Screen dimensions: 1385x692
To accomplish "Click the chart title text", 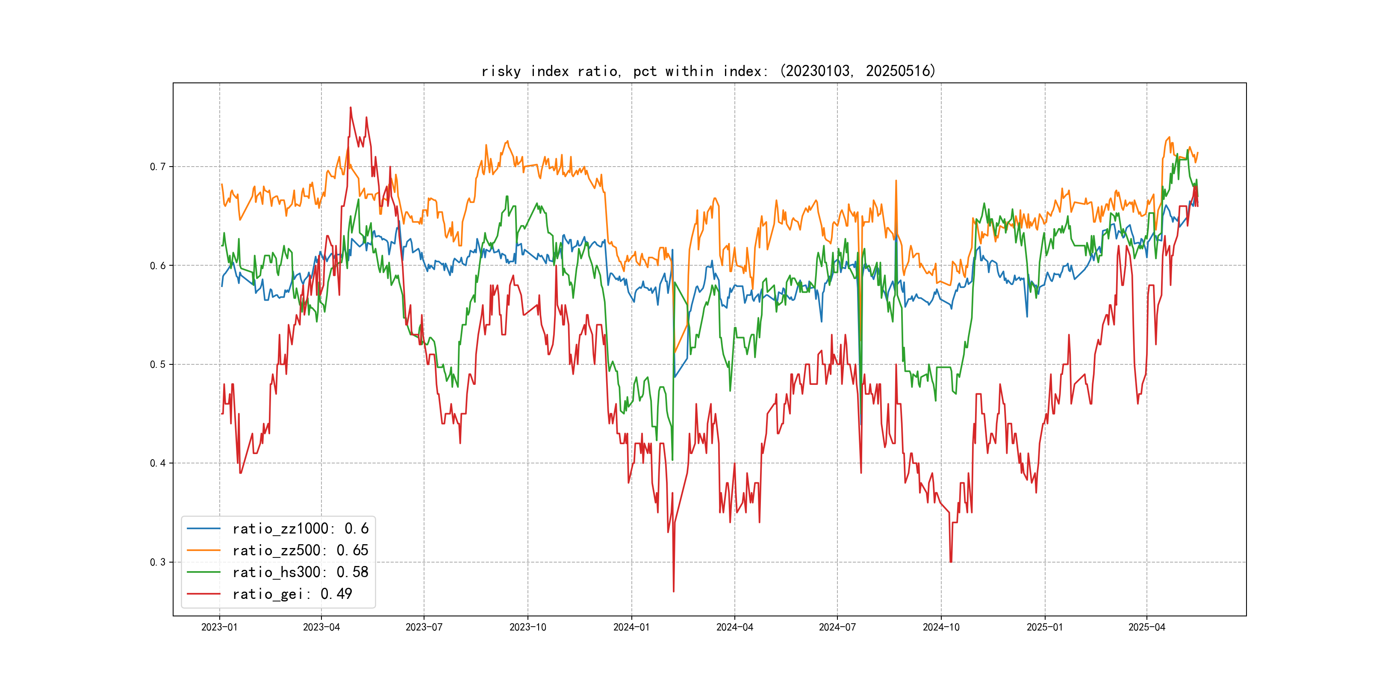I will tap(709, 71).
